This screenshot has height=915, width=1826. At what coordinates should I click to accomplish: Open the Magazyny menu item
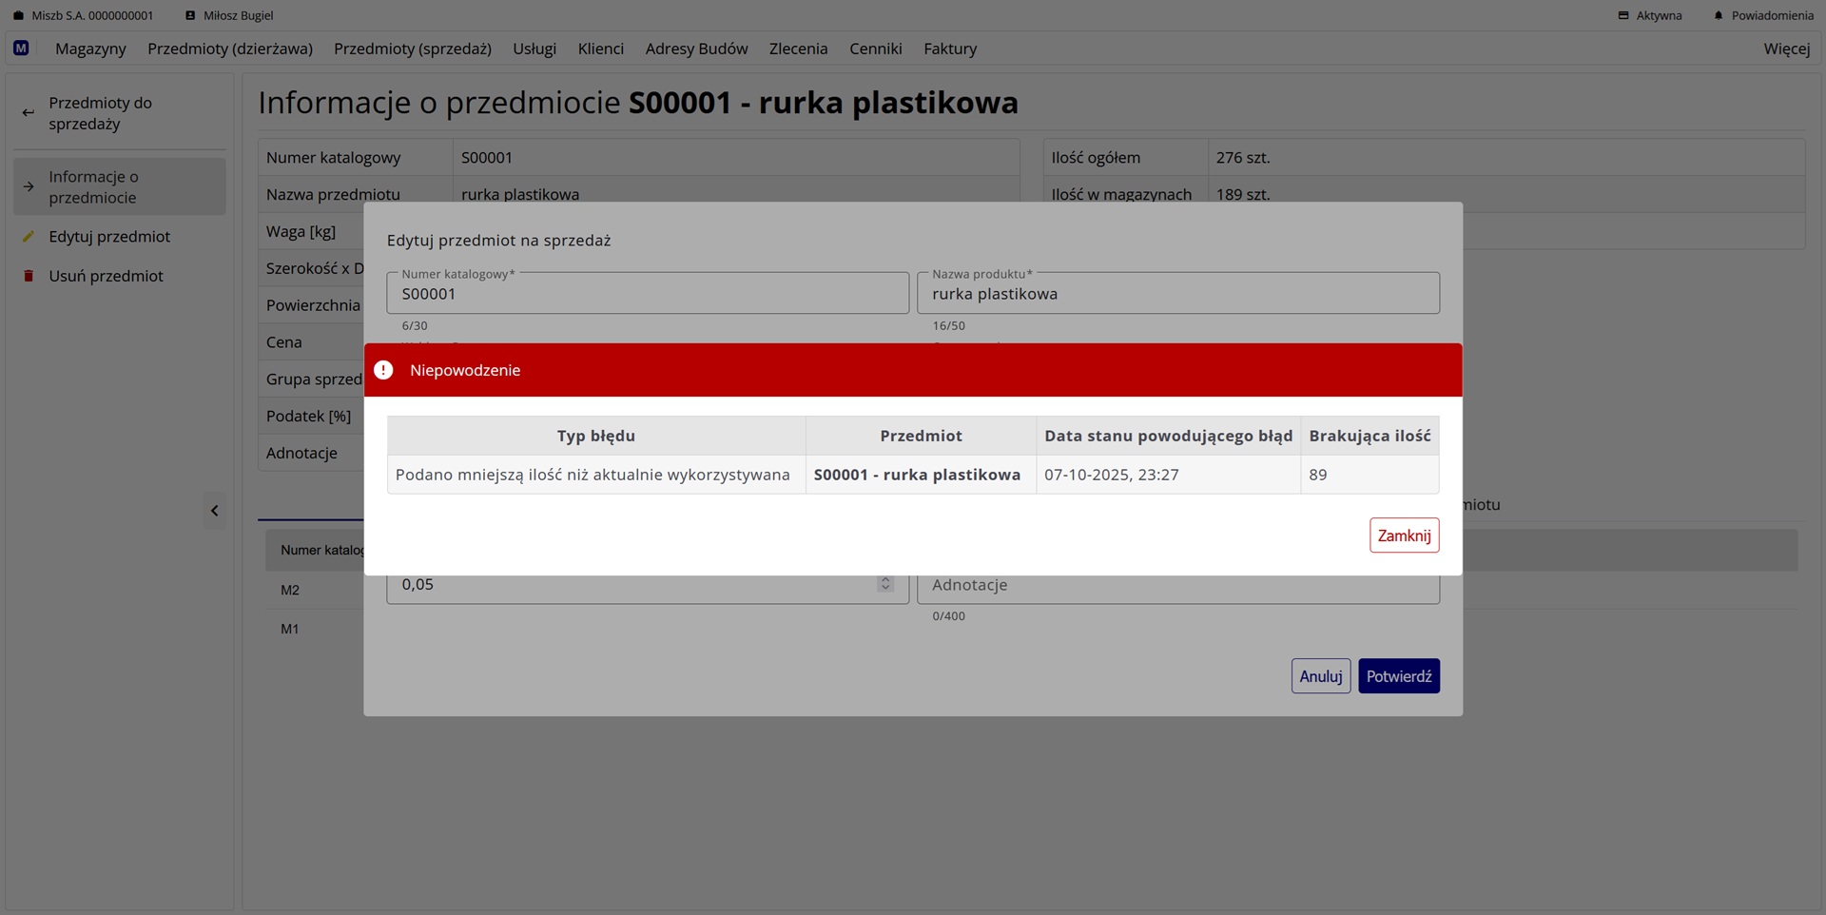click(x=90, y=48)
